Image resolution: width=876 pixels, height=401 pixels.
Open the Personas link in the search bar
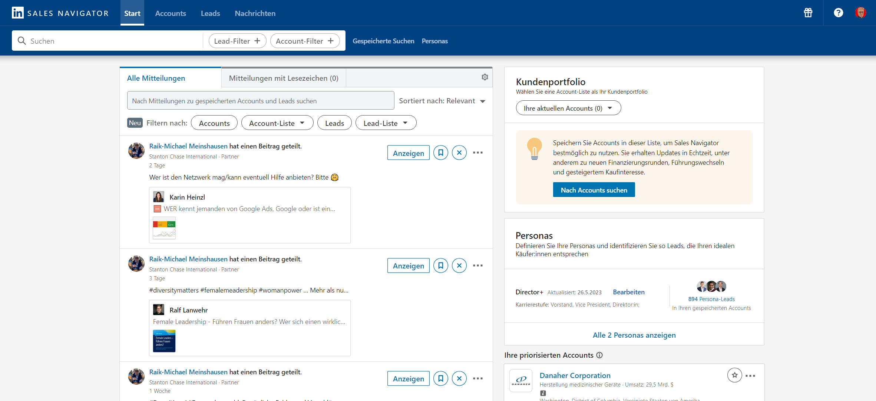point(434,41)
